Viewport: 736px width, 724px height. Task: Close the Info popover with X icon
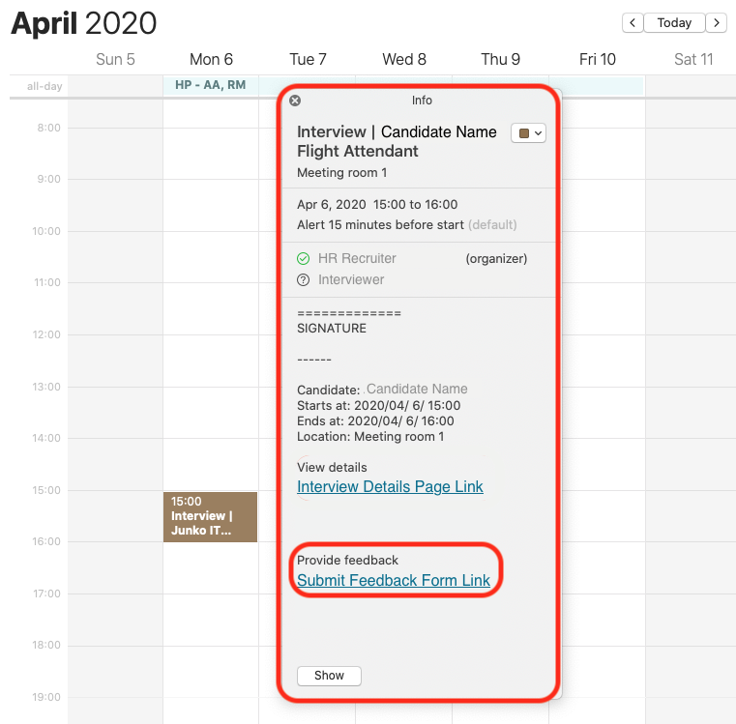[295, 101]
